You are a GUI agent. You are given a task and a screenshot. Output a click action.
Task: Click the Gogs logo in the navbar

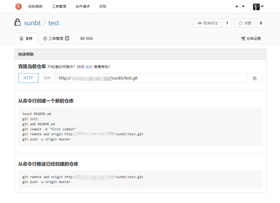[18, 6]
